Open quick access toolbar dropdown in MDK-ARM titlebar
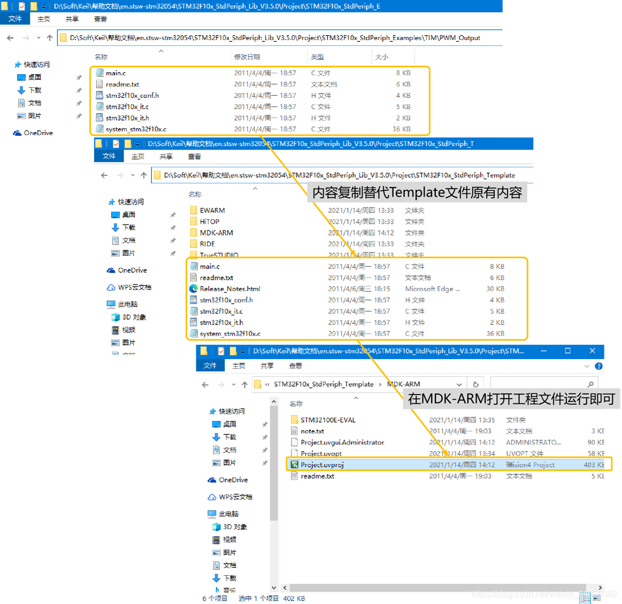Screen dimensions: 622x604 pyautogui.click(x=242, y=351)
